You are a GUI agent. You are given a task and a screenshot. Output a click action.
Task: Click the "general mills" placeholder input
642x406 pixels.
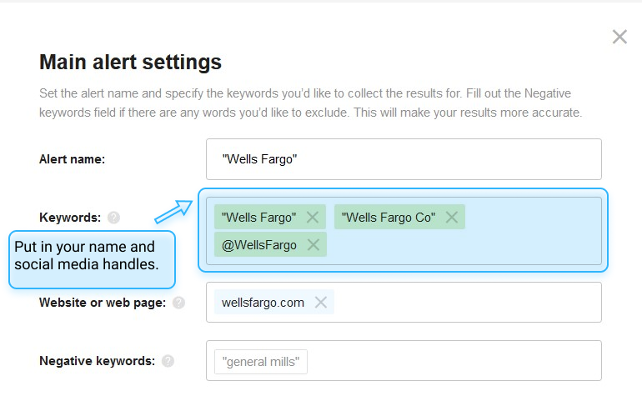261,362
